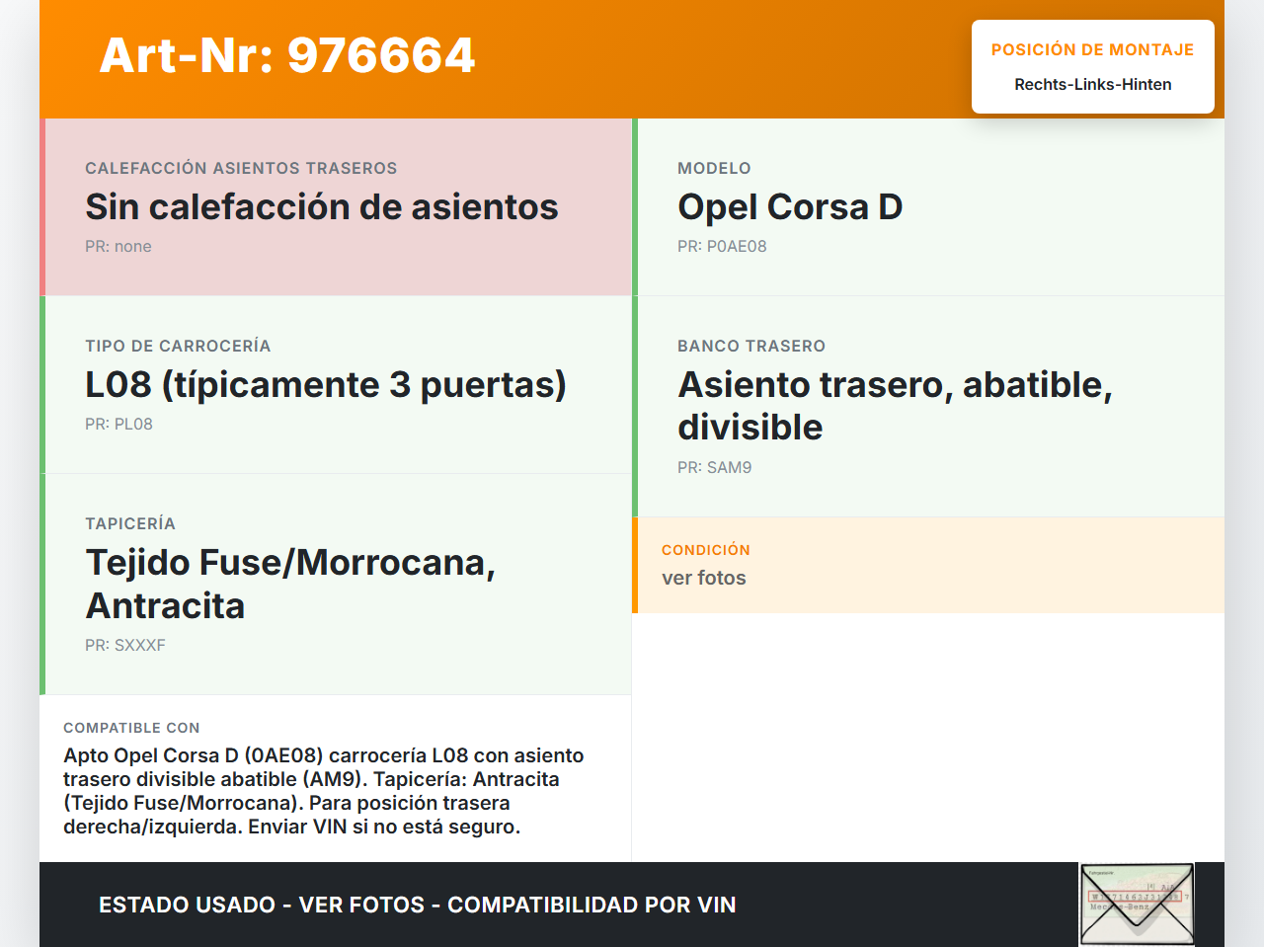Click the Estado usado footer banner text
The height and width of the screenshot is (947, 1264).
coord(417,905)
